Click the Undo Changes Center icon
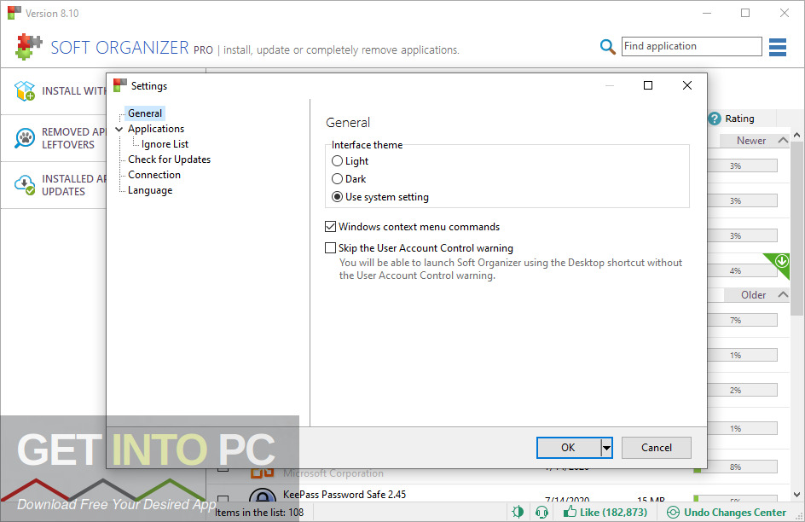 pyautogui.click(x=673, y=512)
